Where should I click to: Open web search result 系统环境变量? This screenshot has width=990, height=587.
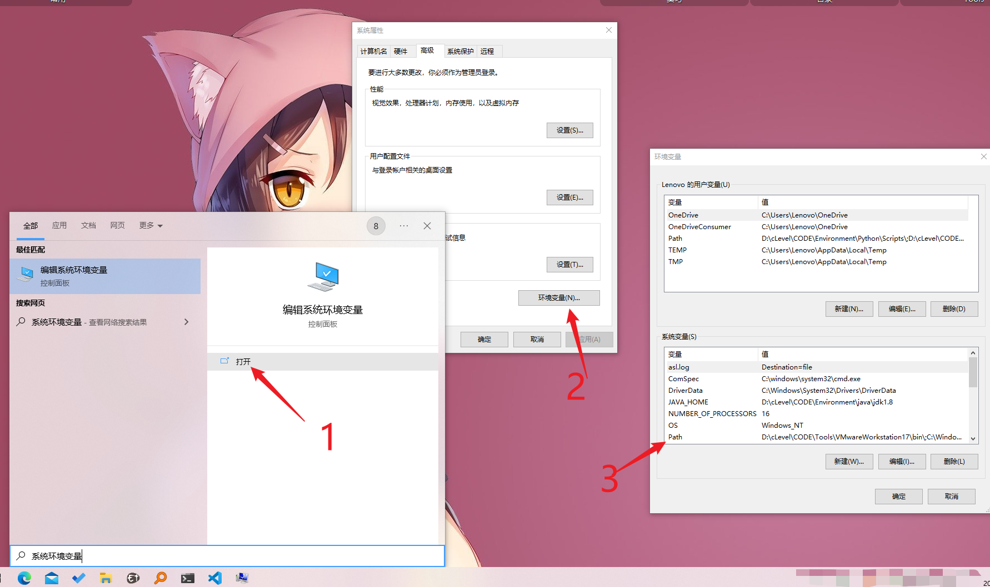105,322
